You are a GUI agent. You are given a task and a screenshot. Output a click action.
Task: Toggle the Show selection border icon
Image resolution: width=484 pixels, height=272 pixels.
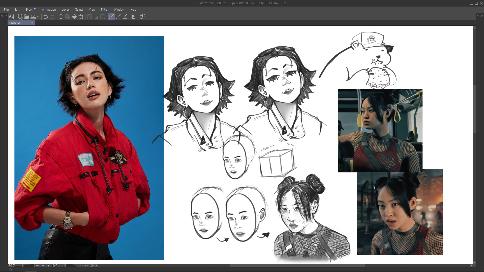pyautogui.click(x=103, y=17)
